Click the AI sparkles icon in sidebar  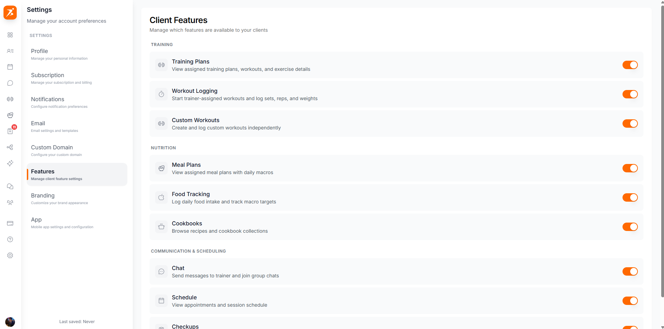pos(10,163)
